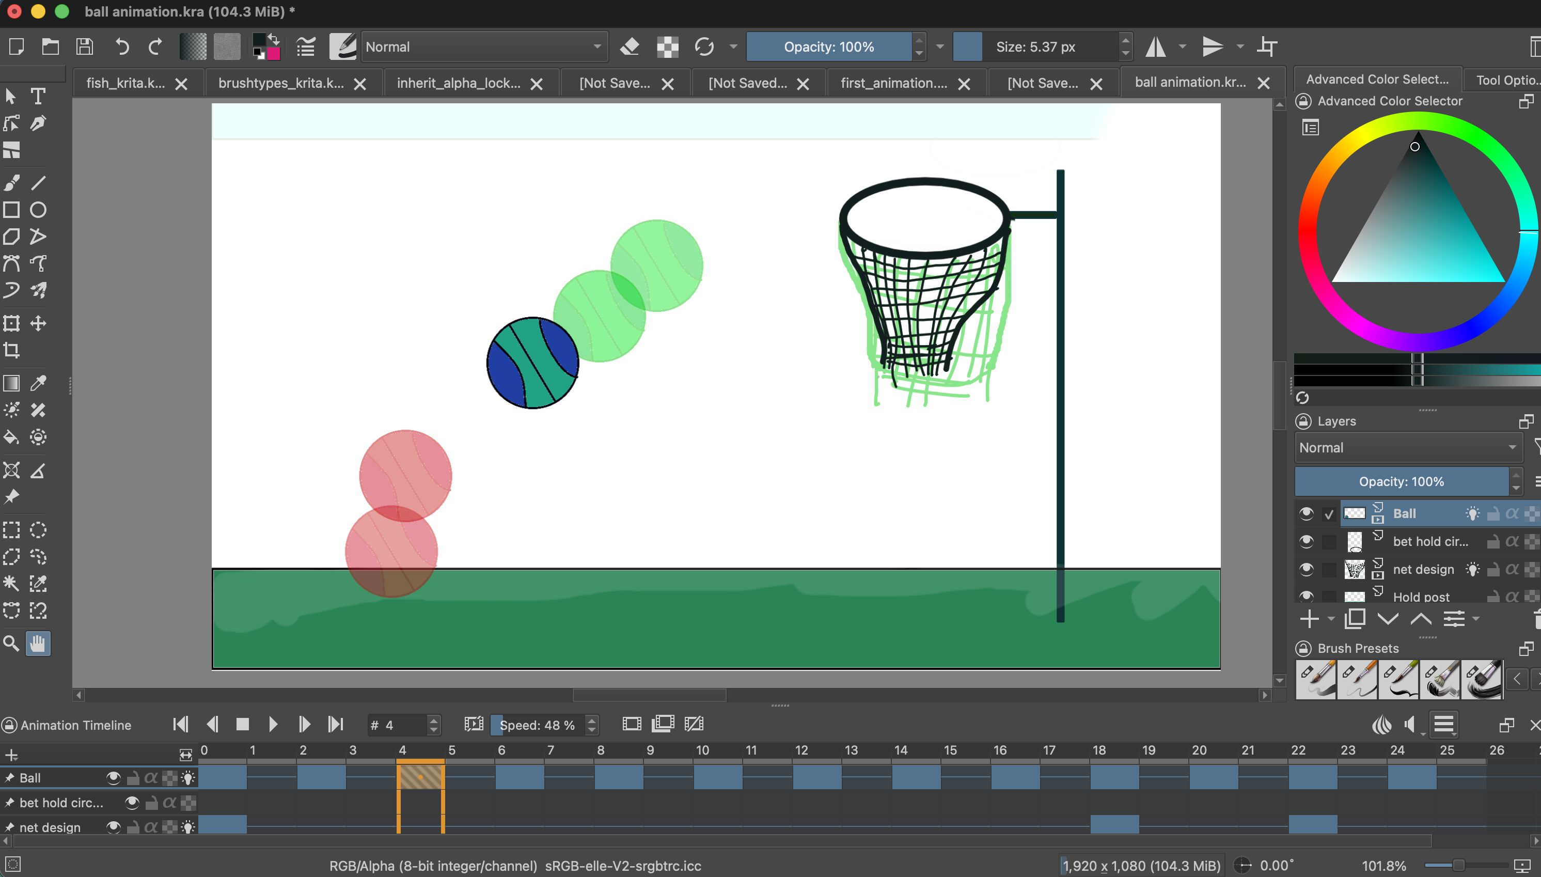Select the Move tool
Viewport: 1541px width, 877px height.
tap(38, 323)
